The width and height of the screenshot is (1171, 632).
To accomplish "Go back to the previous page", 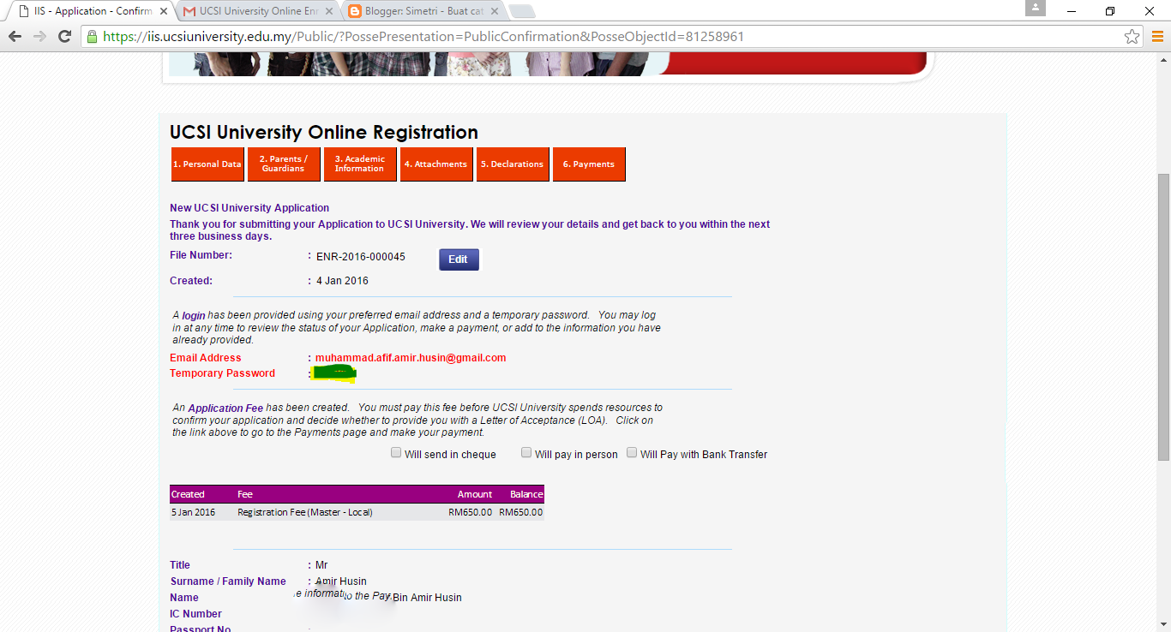I will [15, 37].
